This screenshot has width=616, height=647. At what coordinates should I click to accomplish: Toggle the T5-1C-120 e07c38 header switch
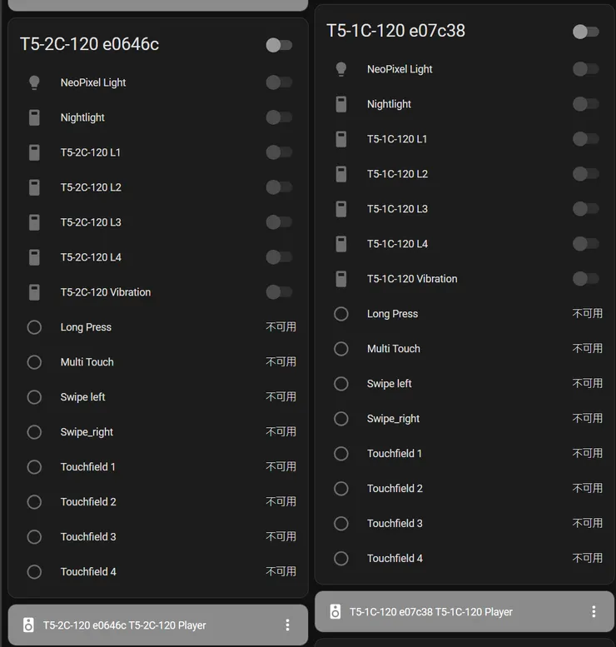click(x=585, y=32)
